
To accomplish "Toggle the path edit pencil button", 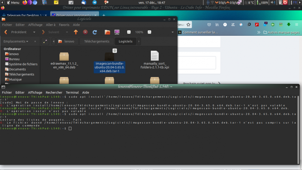I will [x=45, y=41].
